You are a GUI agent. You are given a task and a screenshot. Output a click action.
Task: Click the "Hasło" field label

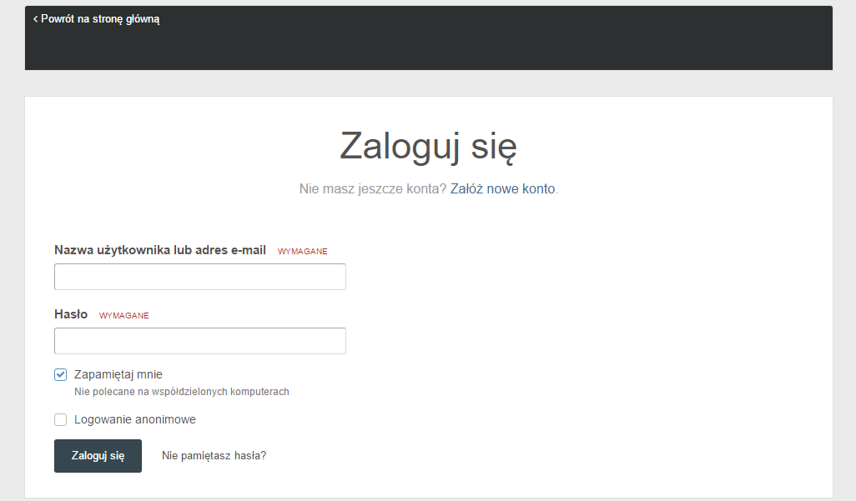(x=69, y=314)
